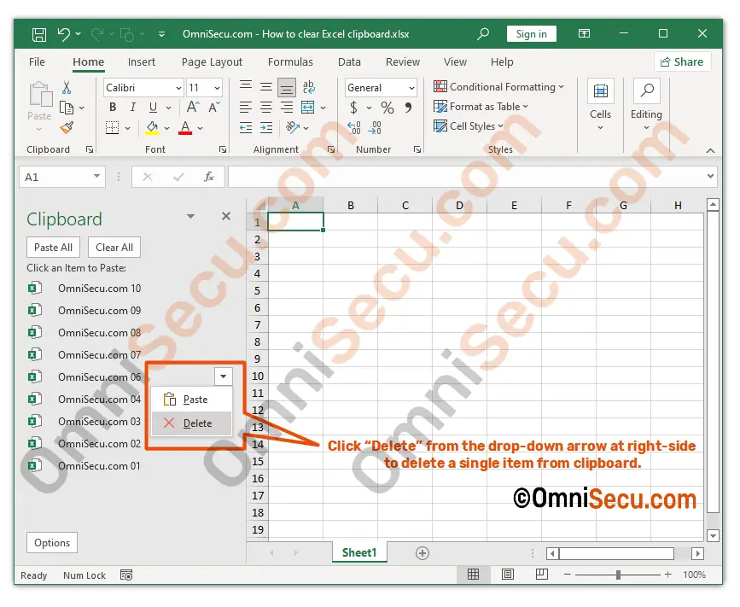Toggle Align Right
Image resolution: width=740 pixels, height=607 pixels.
pyautogui.click(x=287, y=108)
